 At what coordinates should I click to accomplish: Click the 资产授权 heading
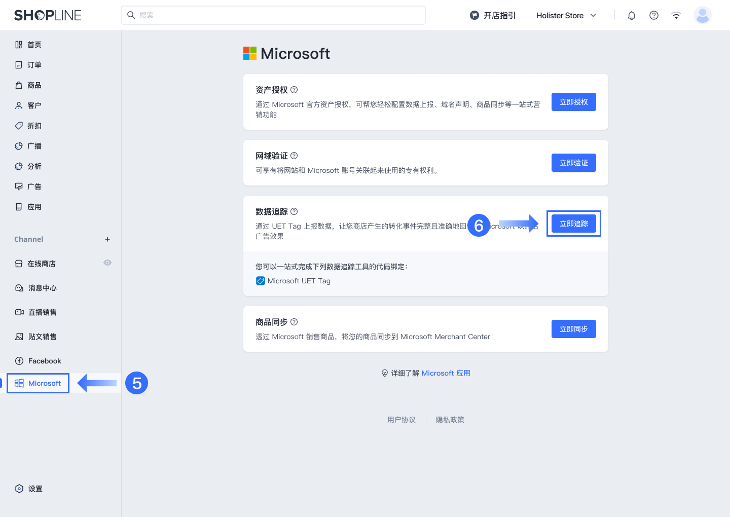pos(272,90)
